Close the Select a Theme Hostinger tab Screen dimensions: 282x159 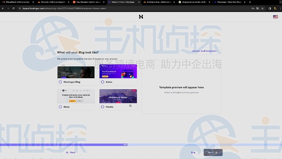(139, 2)
